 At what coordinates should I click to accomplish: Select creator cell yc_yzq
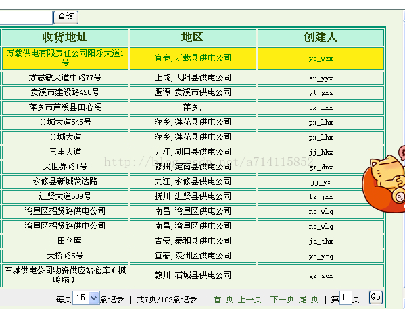[x=320, y=256]
